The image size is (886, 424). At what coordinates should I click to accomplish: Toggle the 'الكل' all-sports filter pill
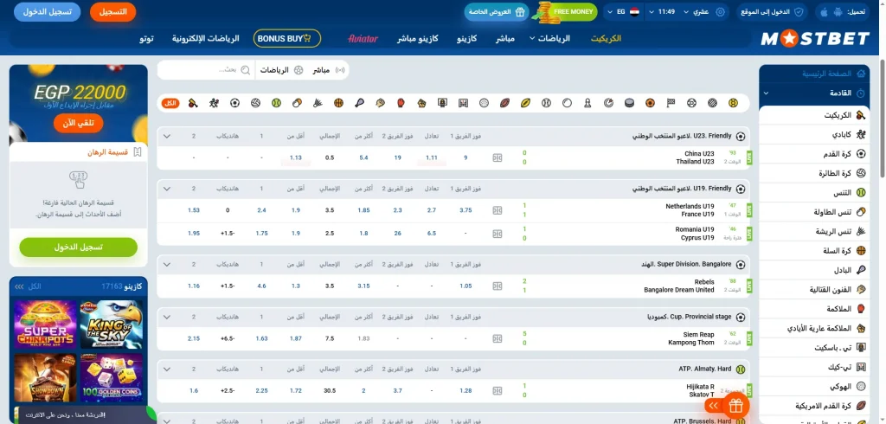170,103
